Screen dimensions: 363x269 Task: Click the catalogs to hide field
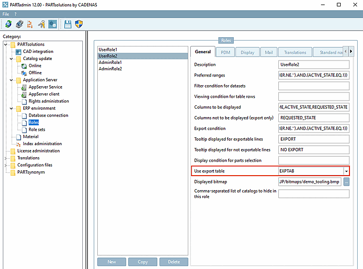(314, 194)
